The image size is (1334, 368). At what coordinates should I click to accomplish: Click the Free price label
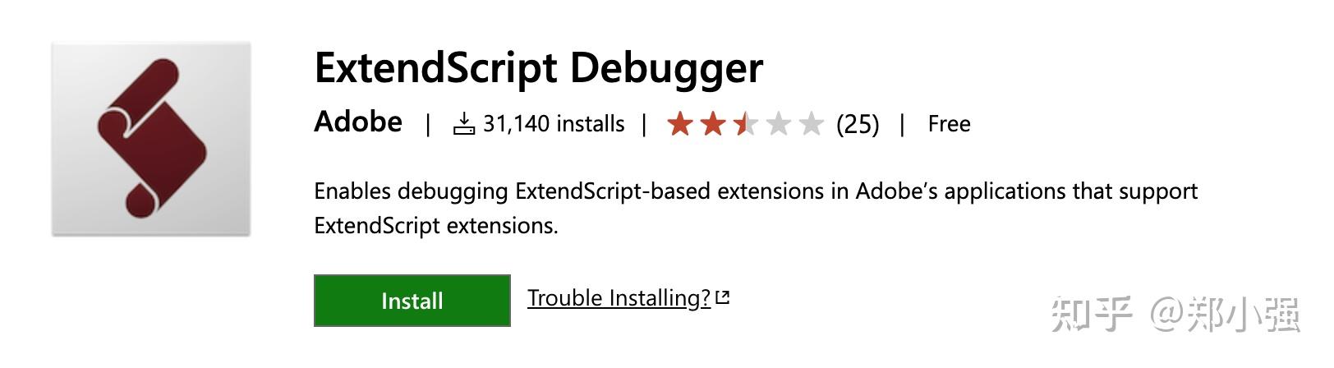(949, 124)
